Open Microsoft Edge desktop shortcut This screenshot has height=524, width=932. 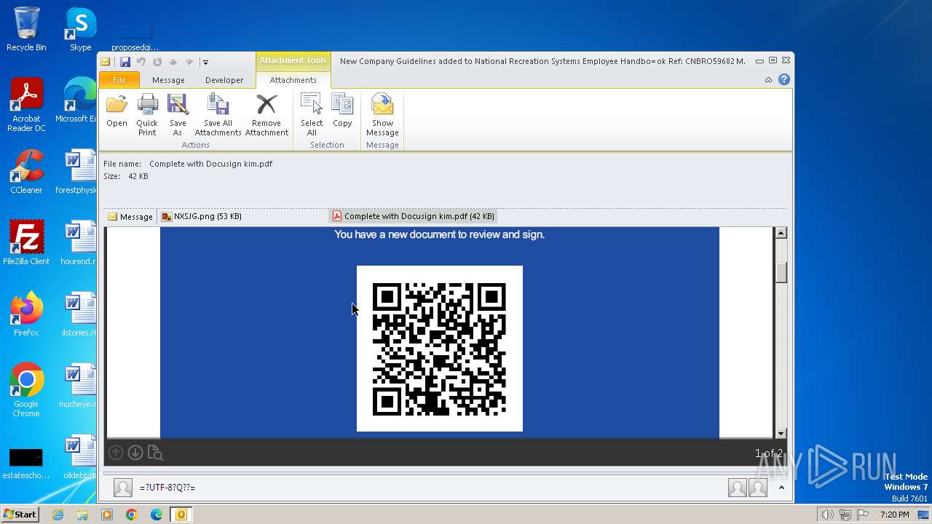pyautogui.click(x=77, y=100)
